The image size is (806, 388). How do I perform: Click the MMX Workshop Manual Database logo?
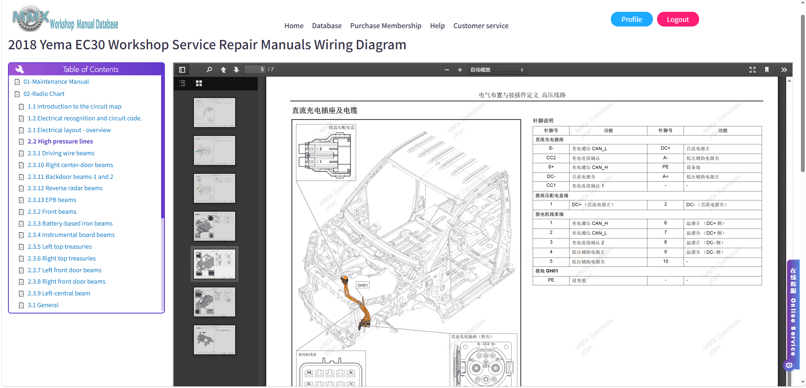tap(65, 19)
